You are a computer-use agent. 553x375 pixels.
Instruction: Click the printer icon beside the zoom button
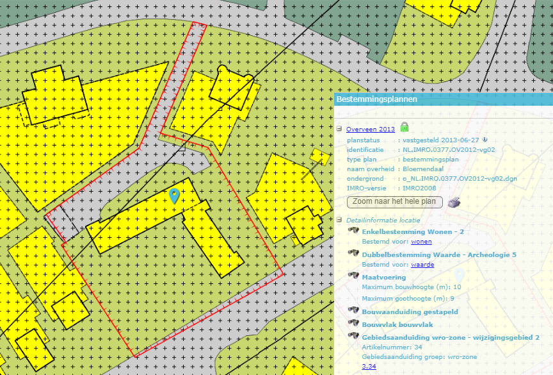(454, 203)
